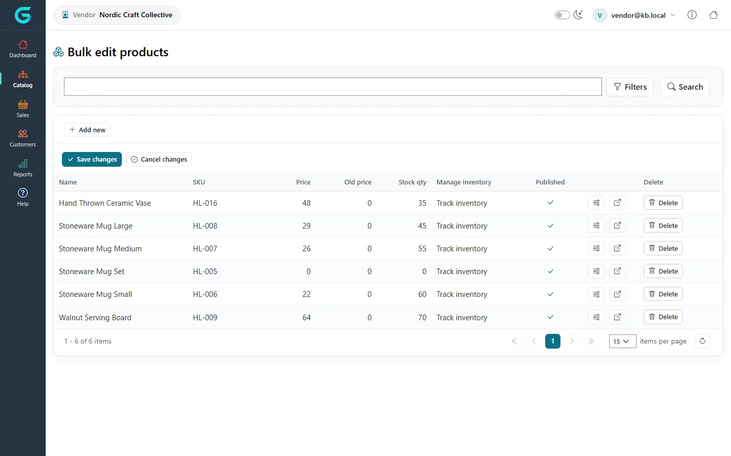Toggle dark mode switch
731x456 pixels.
pos(562,15)
